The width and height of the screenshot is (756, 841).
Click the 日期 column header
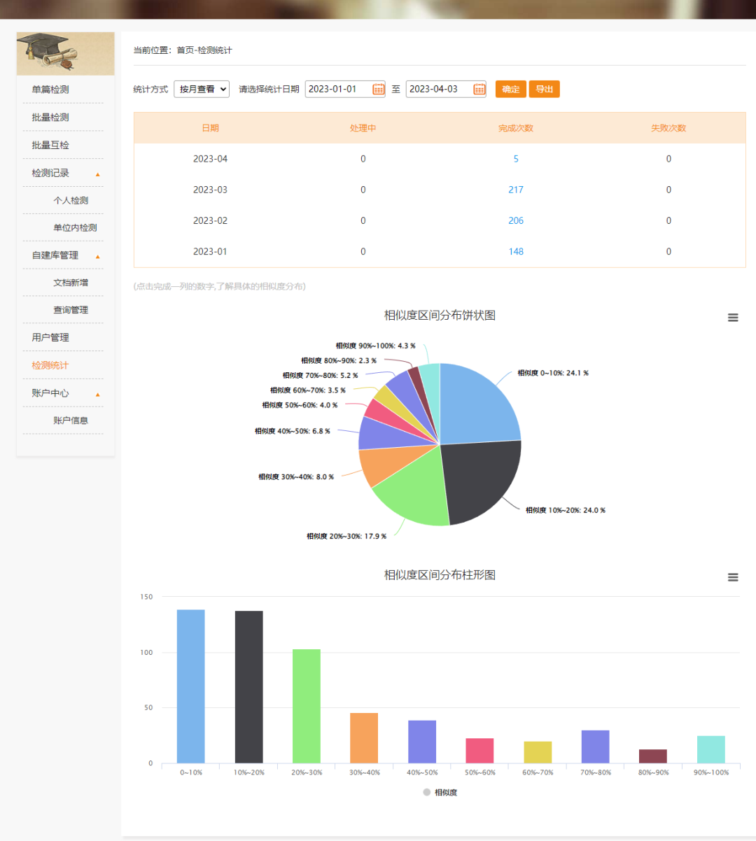(x=210, y=128)
